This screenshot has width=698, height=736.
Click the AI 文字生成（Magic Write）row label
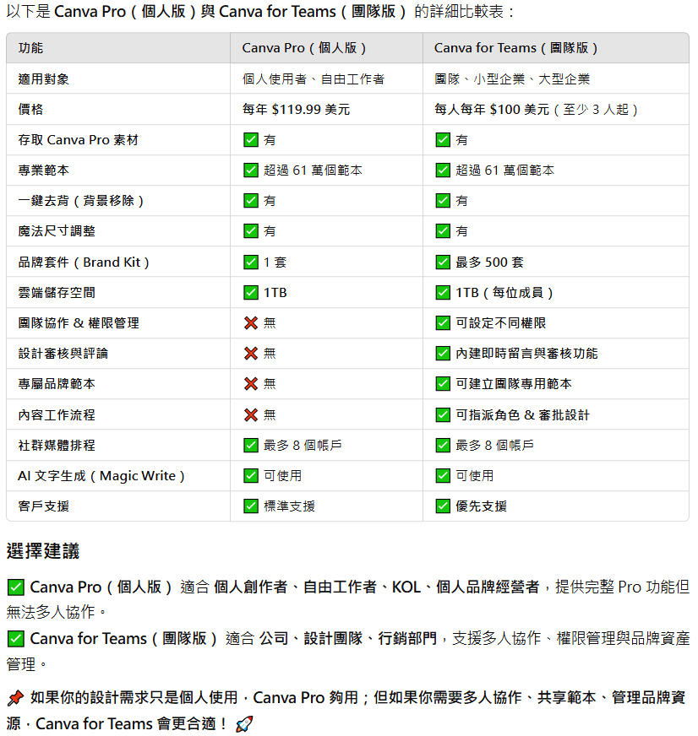pyautogui.click(x=101, y=476)
